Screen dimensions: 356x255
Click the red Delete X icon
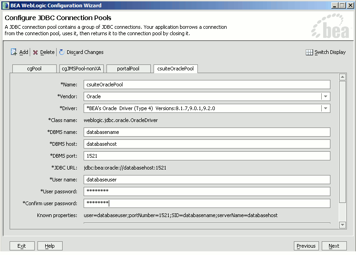point(35,53)
